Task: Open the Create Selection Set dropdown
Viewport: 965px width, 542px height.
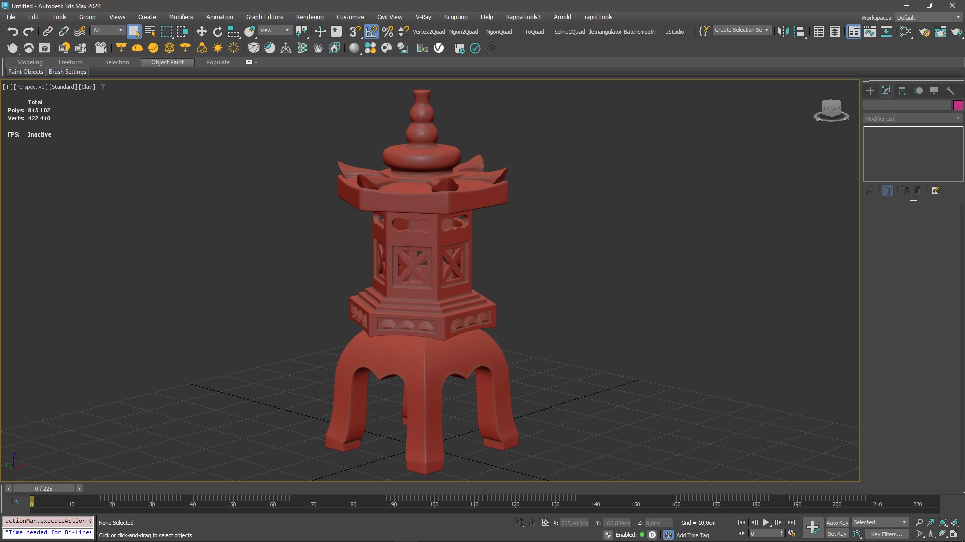Action: tap(742, 30)
